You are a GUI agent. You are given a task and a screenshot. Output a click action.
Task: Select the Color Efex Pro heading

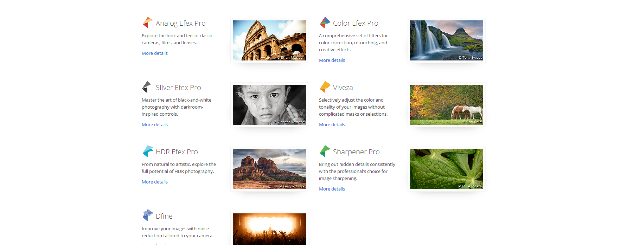click(x=356, y=23)
